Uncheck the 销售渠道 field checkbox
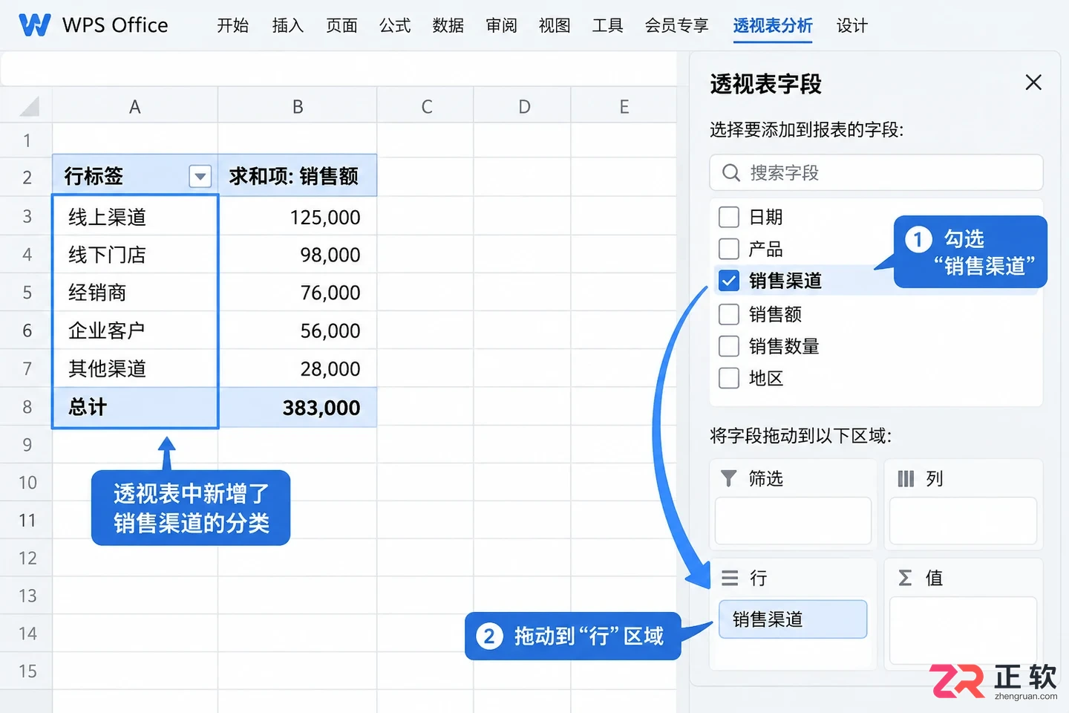Image resolution: width=1069 pixels, height=713 pixels. click(729, 281)
